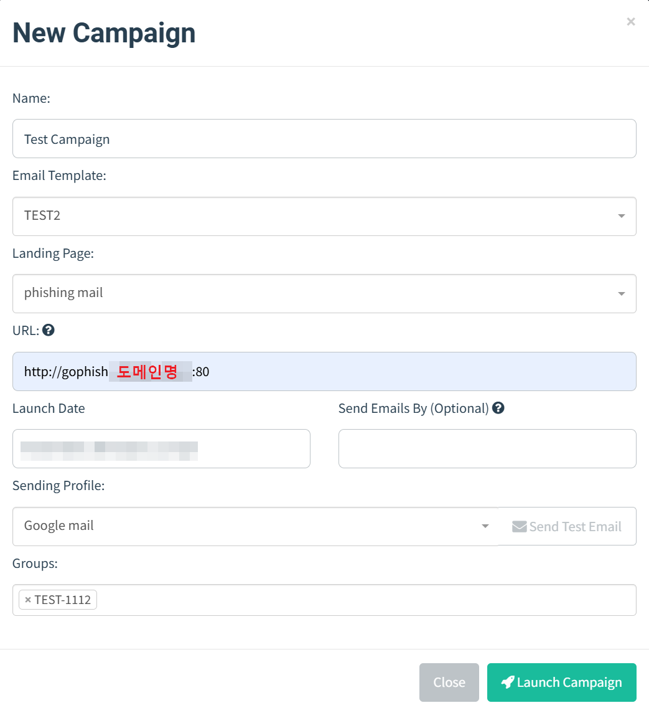This screenshot has width=649, height=713.
Task: Click the empty area of the Groups field
Action: [367, 600]
